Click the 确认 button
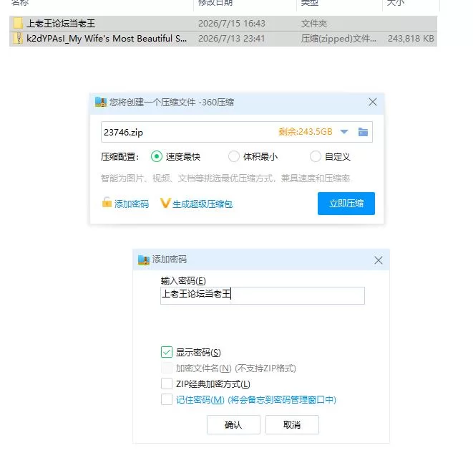Image resolution: width=473 pixels, height=476 pixels. coord(233,424)
